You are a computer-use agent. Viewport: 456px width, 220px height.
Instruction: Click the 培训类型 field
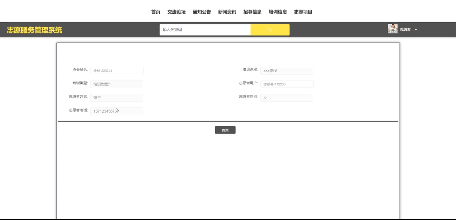[x=117, y=84]
